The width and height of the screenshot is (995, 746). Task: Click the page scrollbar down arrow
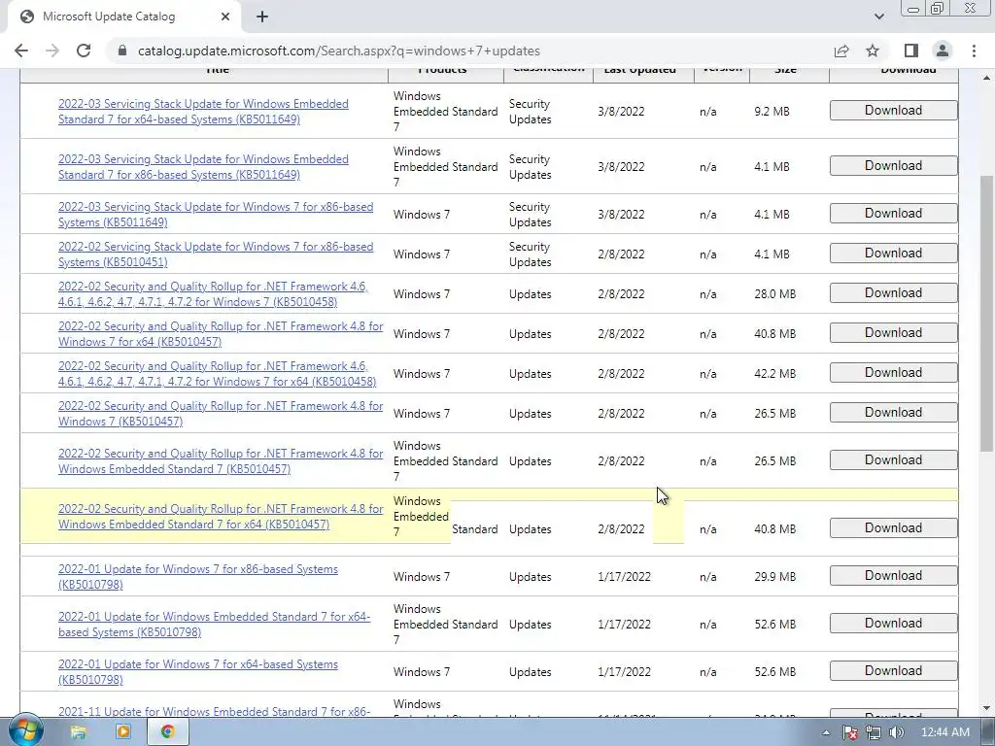coord(987,708)
